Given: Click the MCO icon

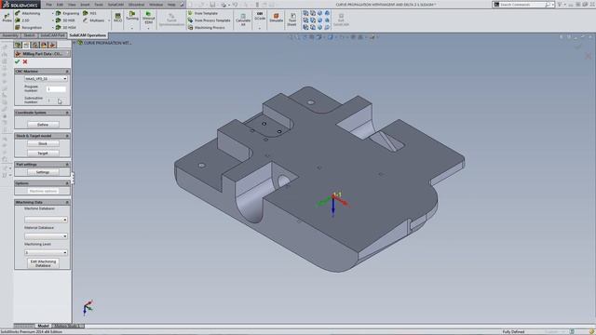Looking at the screenshot, I should [x=118, y=18].
